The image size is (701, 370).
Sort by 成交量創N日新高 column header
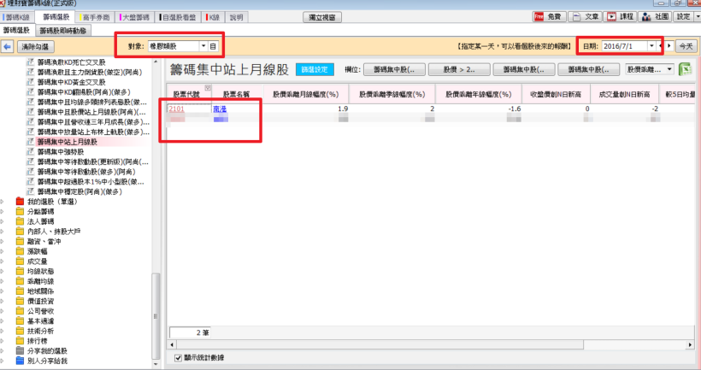(624, 94)
